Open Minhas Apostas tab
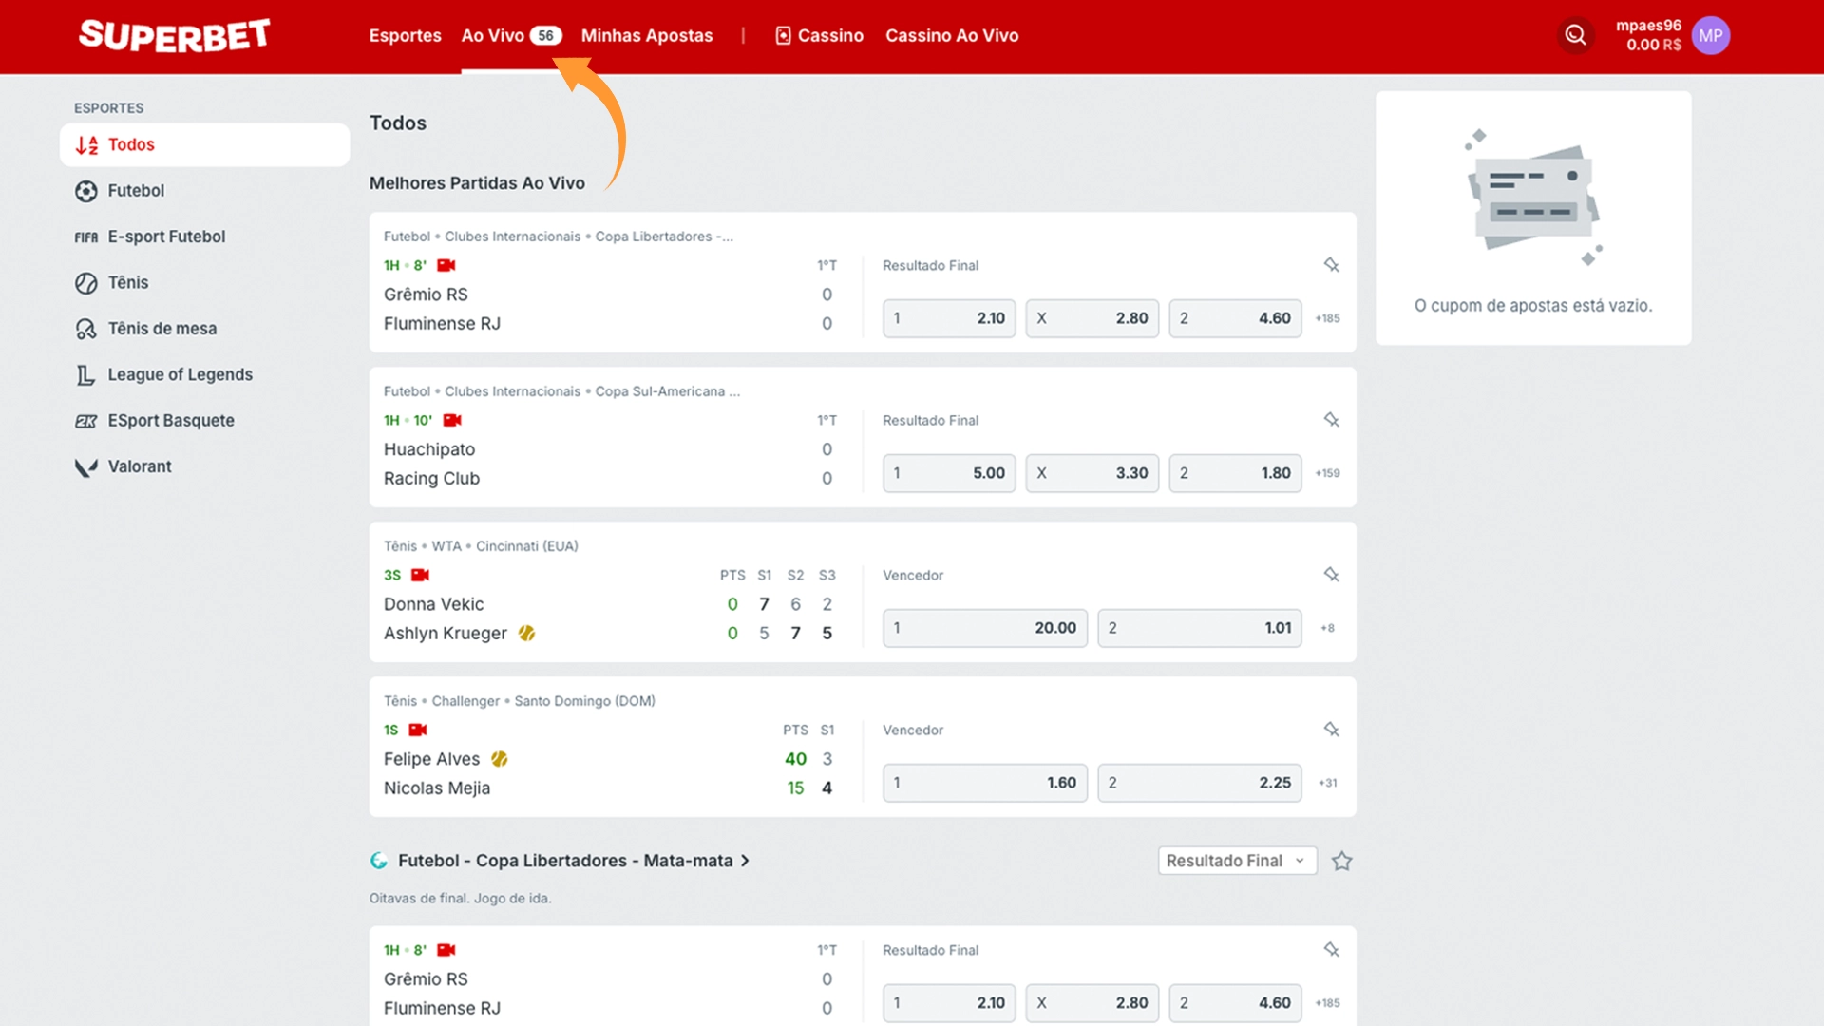Viewport: 1824px width, 1026px height. pos(647,35)
